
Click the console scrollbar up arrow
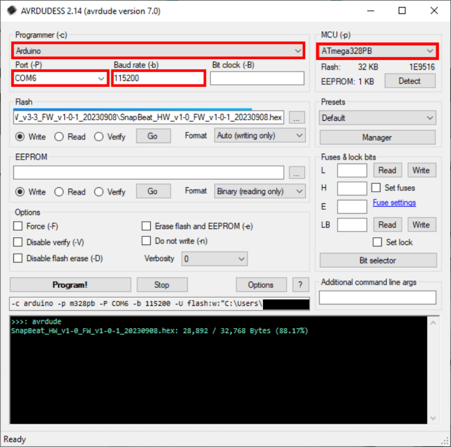pyautogui.click(x=433, y=323)
